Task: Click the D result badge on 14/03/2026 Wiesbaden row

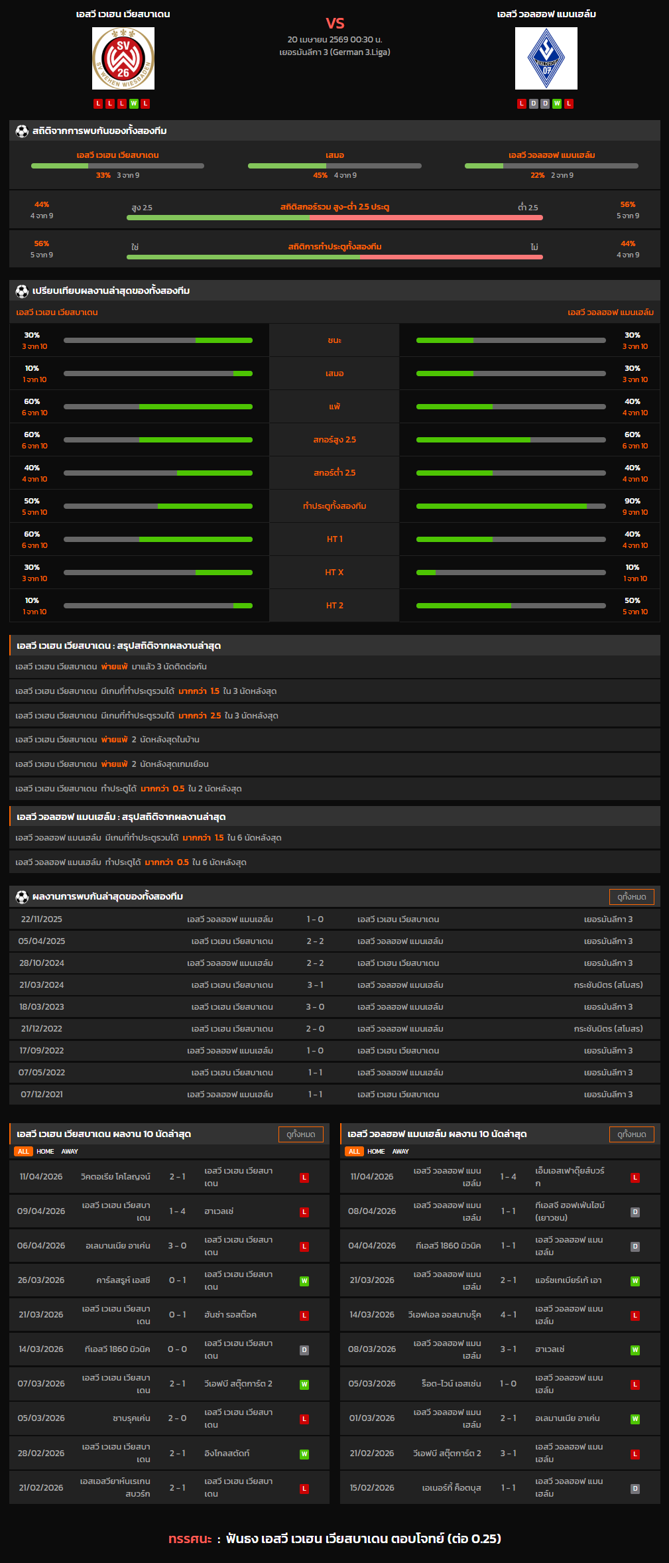Action: coord(304,1350)
